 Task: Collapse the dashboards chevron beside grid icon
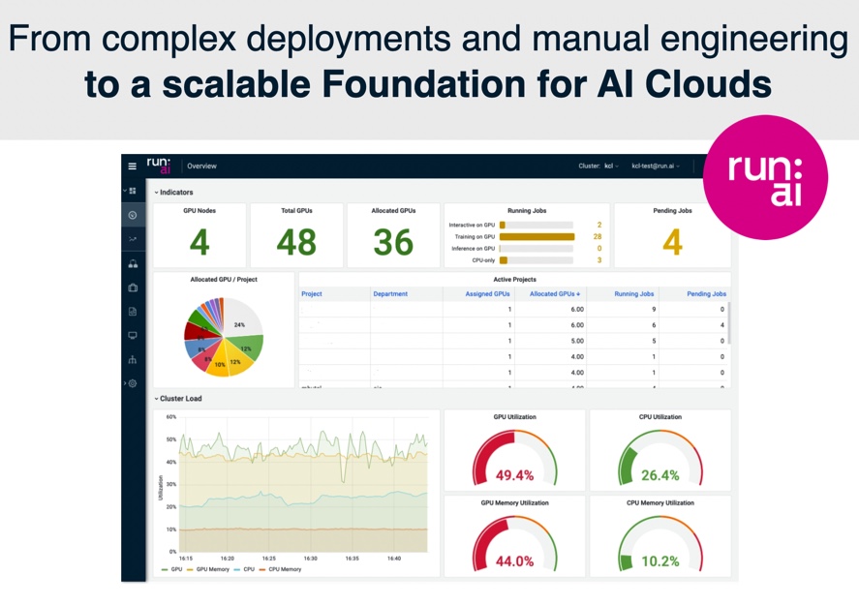125,191
